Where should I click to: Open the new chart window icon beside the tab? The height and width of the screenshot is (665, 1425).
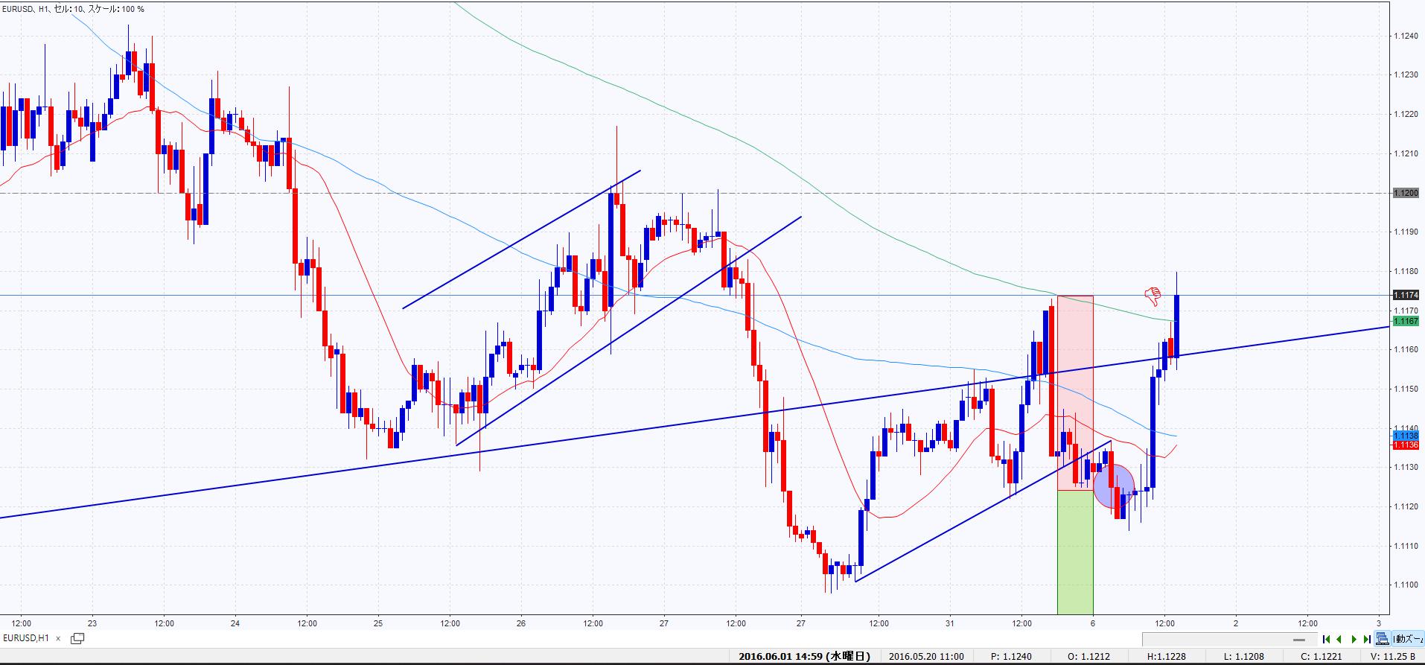77,638
